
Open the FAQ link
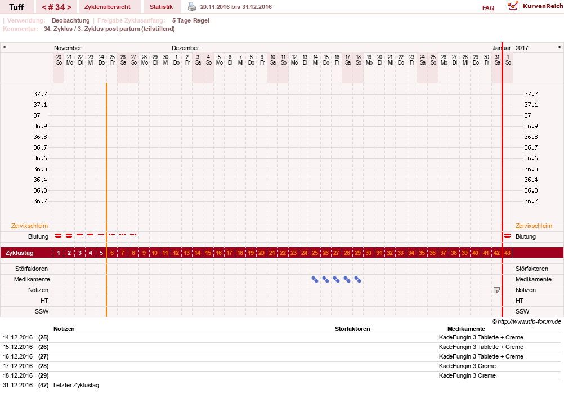pos(488,8)
